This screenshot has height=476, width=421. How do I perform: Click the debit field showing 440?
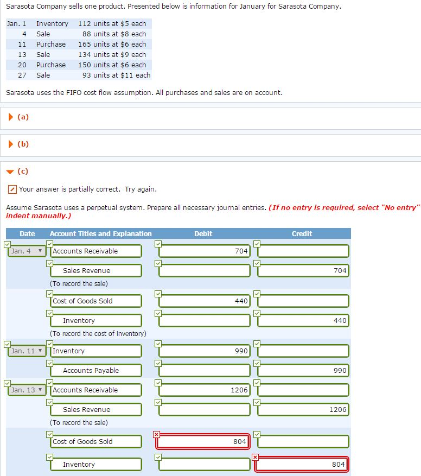205,301
